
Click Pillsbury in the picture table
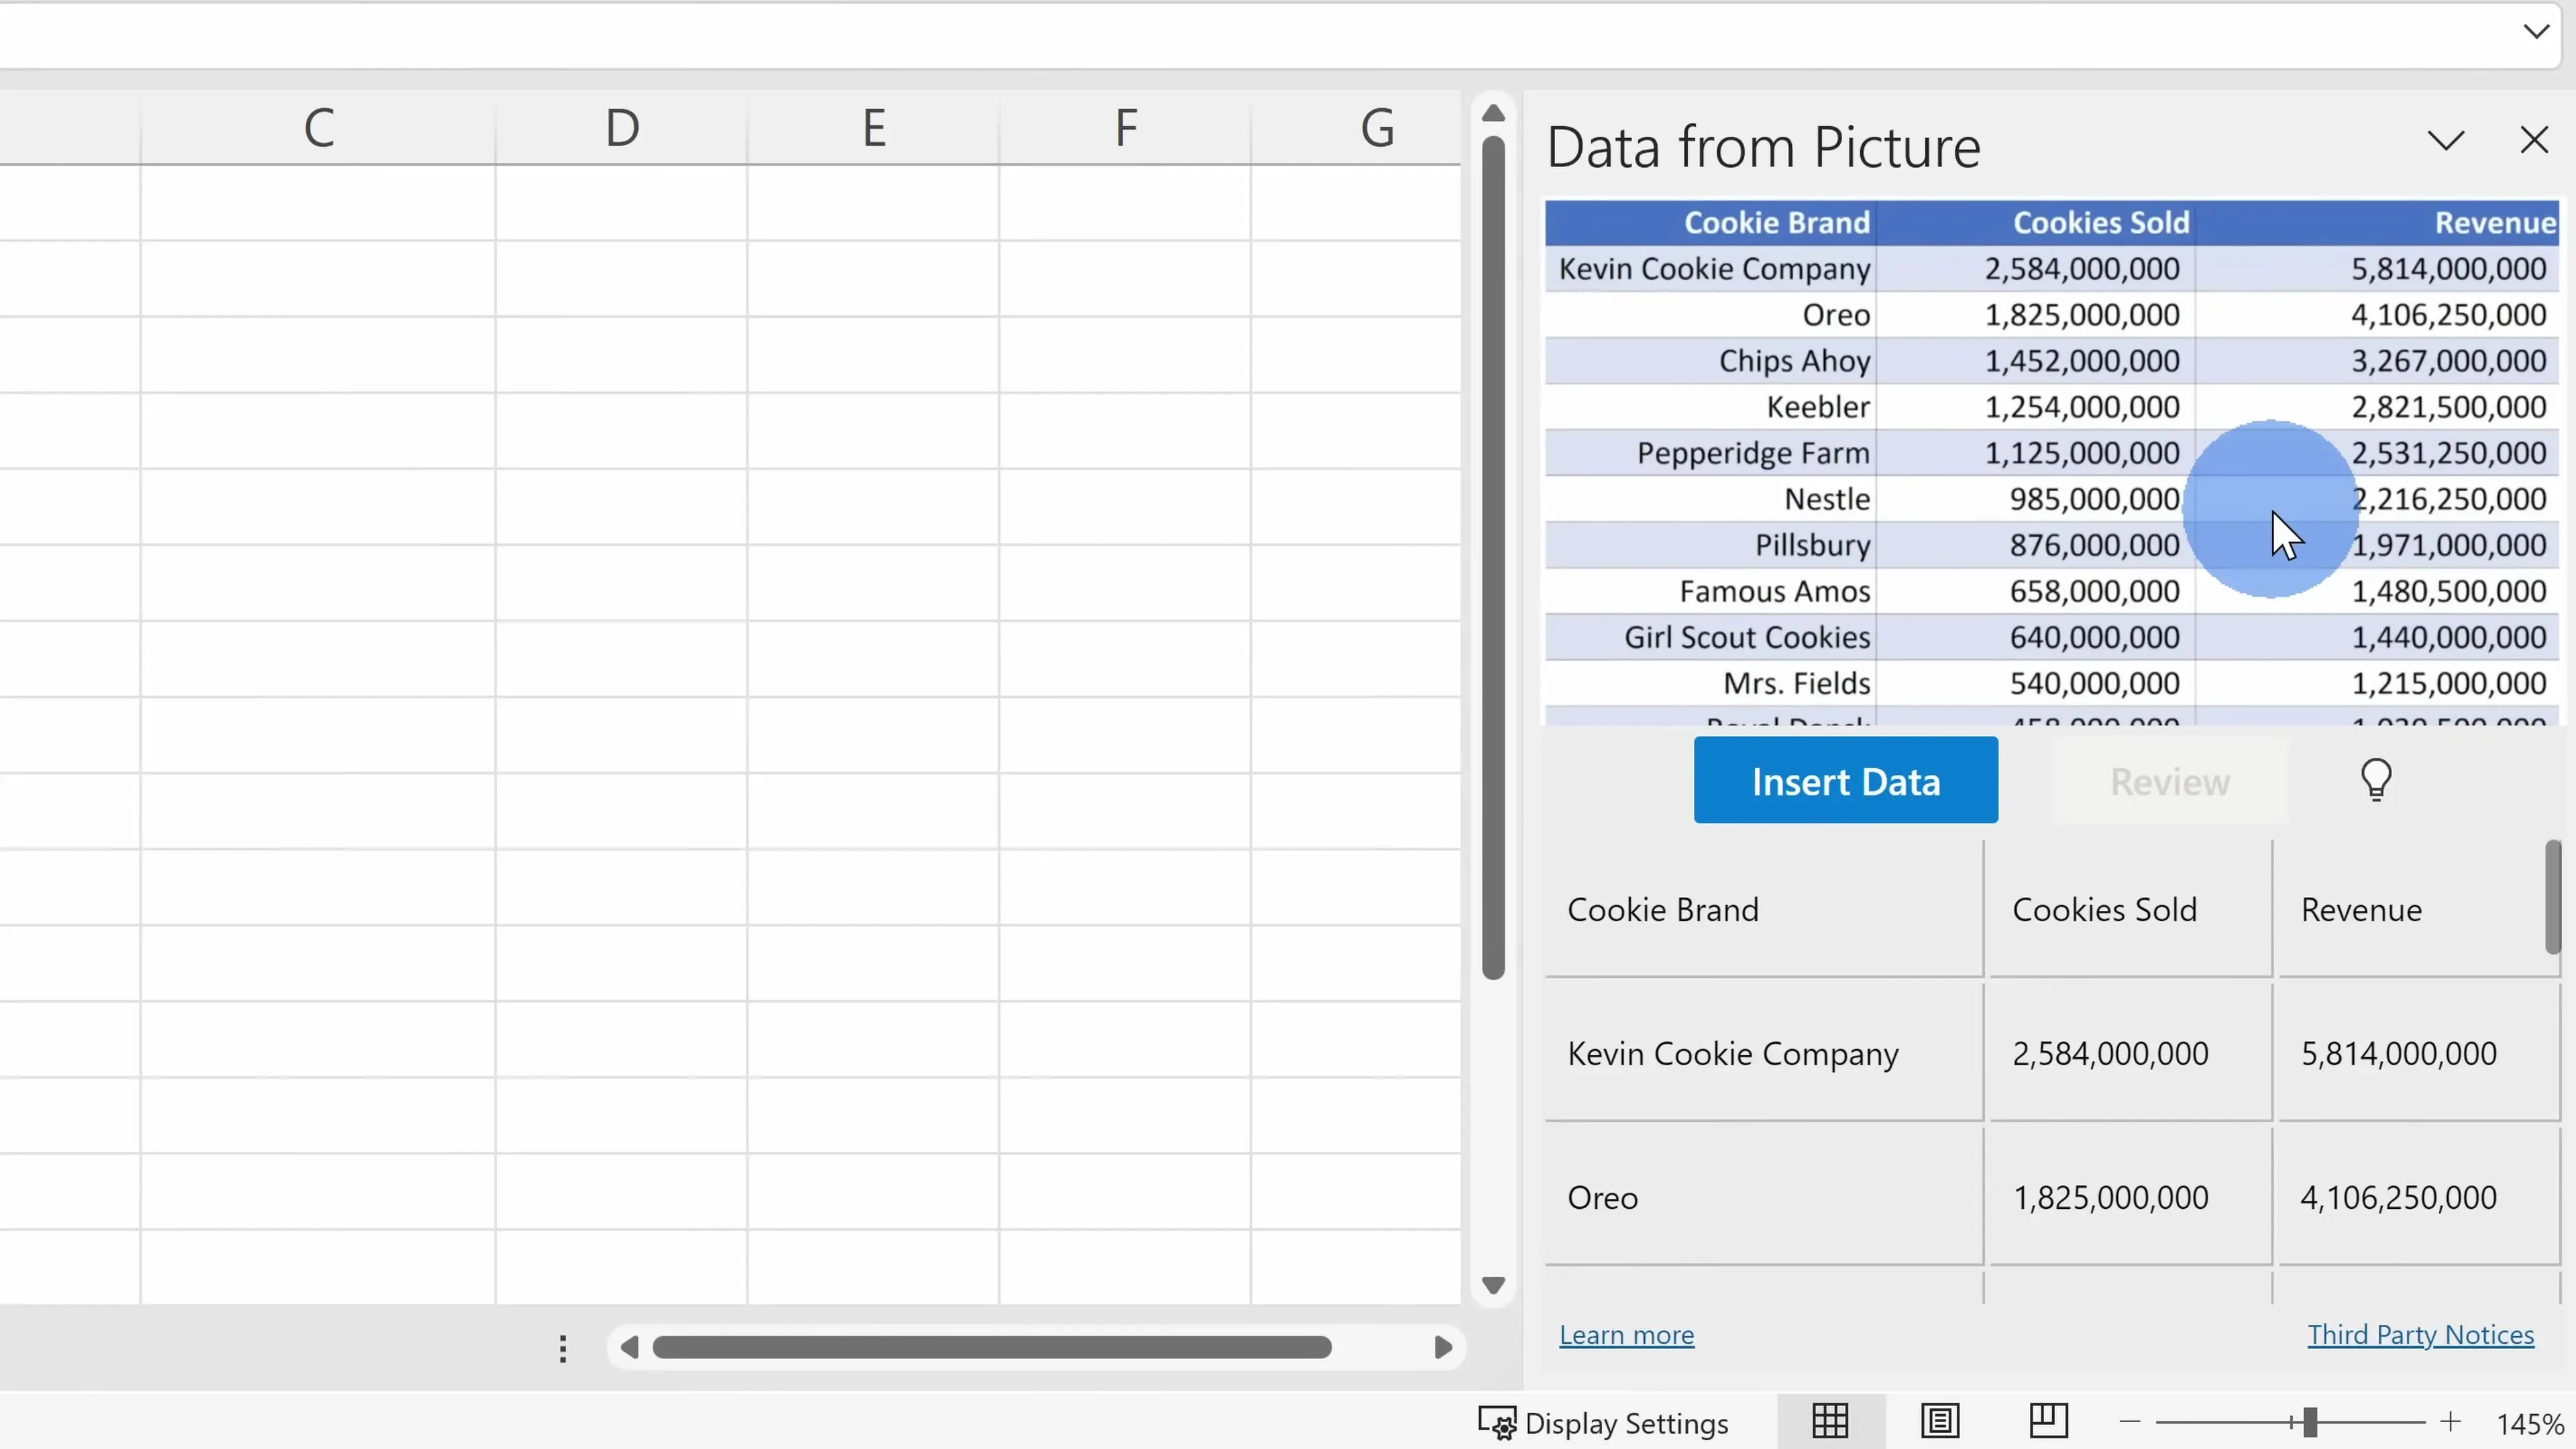[x=1812, y=545]
